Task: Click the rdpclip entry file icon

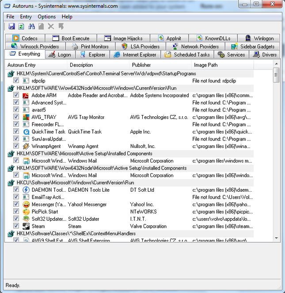Action: point(26,81)
